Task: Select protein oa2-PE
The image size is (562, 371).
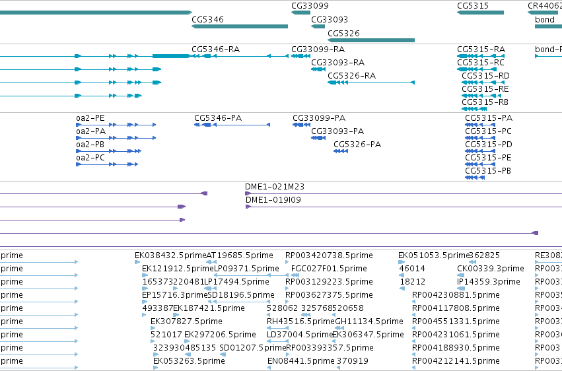Action: [116, 125]
